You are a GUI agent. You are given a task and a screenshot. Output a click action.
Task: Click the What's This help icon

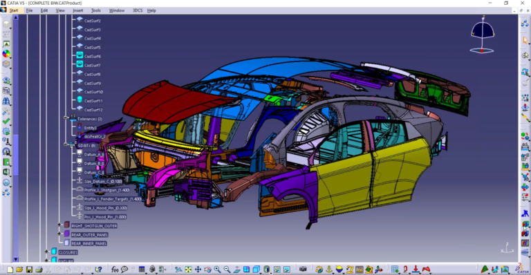pyautogui.click(x=98, y=269)
